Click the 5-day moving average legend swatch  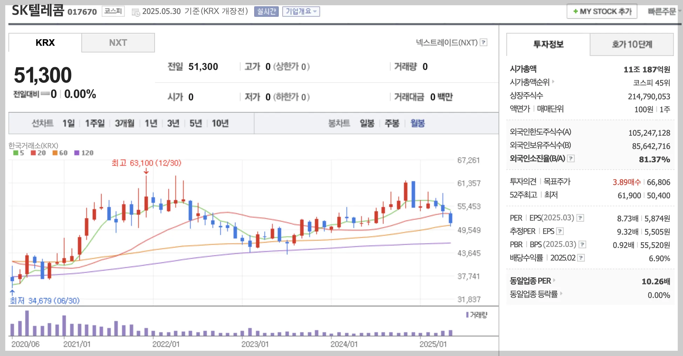(x=15, y=153)
